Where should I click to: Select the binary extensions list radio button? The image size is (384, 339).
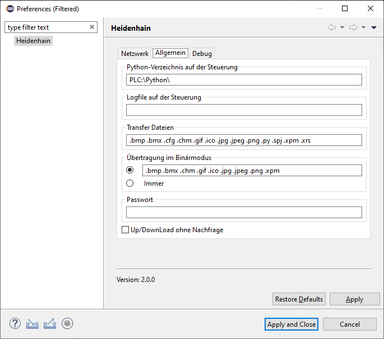130,170
